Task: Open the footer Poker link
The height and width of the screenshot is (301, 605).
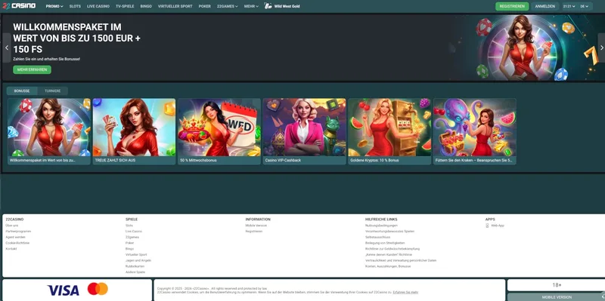Action: tap(129, 243)
